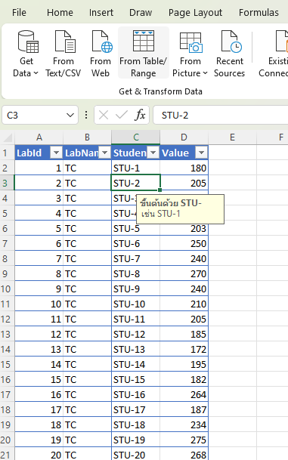288x460 pixels.
Task: Click the formula bar showing STU-2
Action: [220, 115]
